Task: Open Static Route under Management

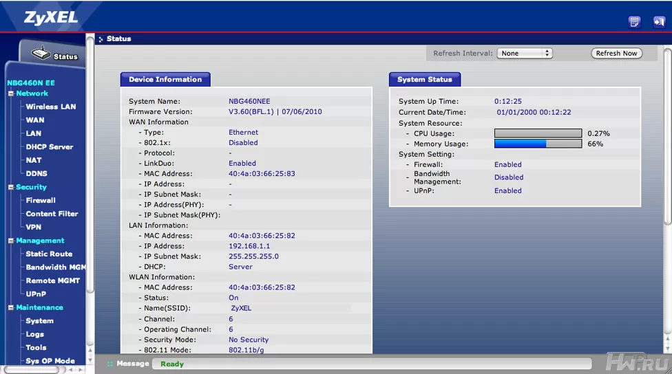Action: coord(49,254)
